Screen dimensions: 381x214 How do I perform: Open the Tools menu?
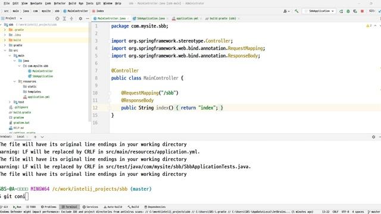90,4
